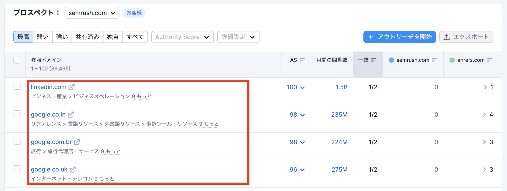
Task: Show more categories '9 もっと' for google.co.uk
Action: (104, 179)
